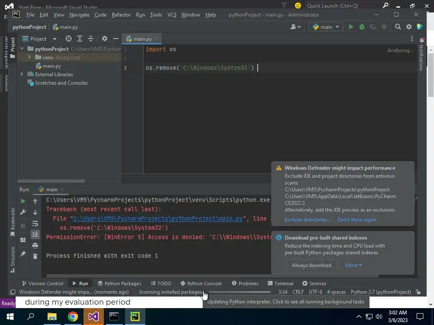Toggle the Structure side tool window
Image resolution: width=434 pixels, height=325 pixels.
(12, 259)
